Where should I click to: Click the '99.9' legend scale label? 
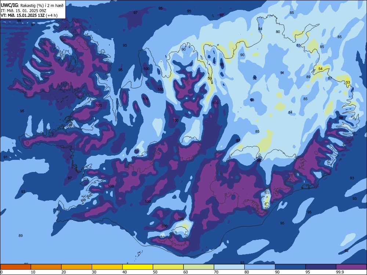(x=339, y=272)
